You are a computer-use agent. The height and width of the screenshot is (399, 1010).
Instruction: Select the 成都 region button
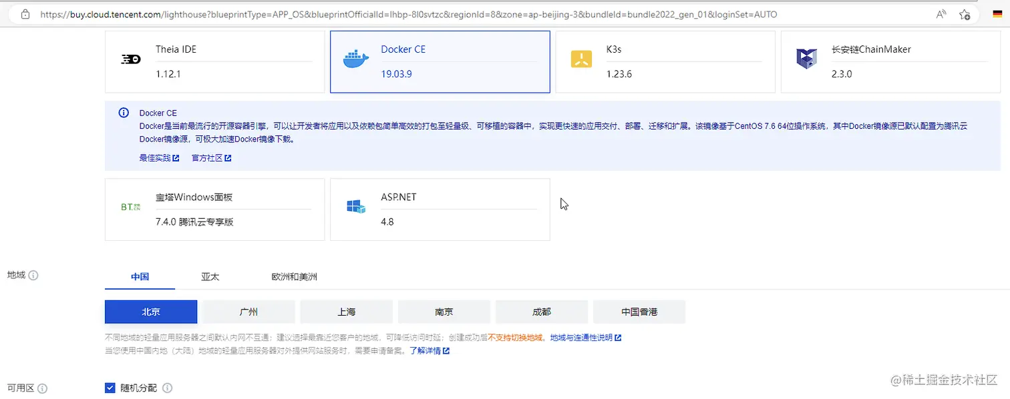pos(542,312)
